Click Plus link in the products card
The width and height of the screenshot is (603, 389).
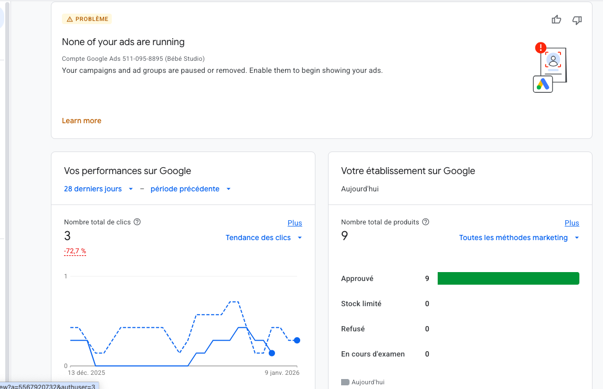(x=572, y=223)
